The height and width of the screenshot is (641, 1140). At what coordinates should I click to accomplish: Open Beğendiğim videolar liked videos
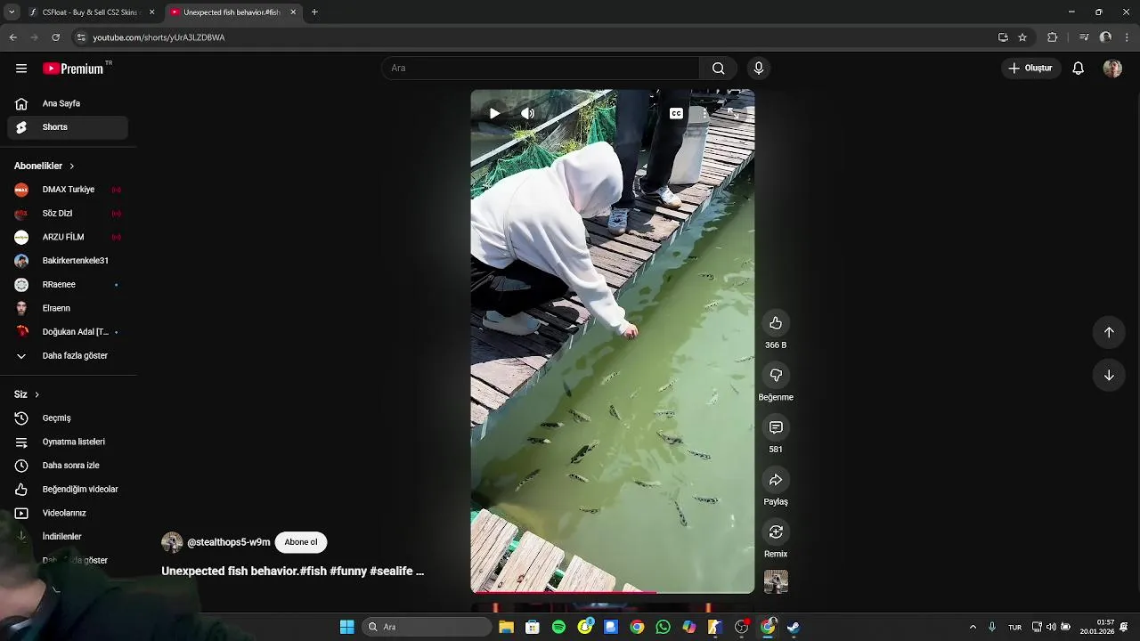[68, 490]
